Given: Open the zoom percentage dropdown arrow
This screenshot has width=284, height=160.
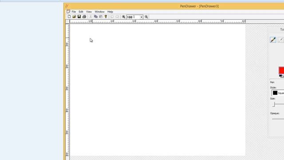Looking at the screenshot, I should [141, 17].
